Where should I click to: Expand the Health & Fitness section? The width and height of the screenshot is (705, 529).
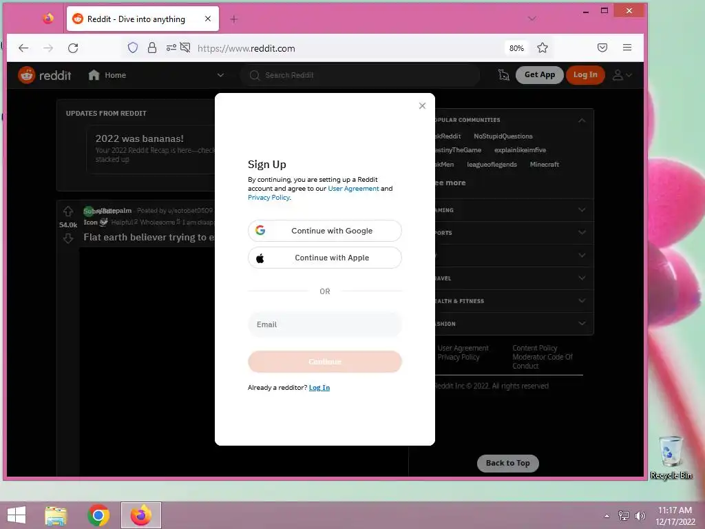582,300
